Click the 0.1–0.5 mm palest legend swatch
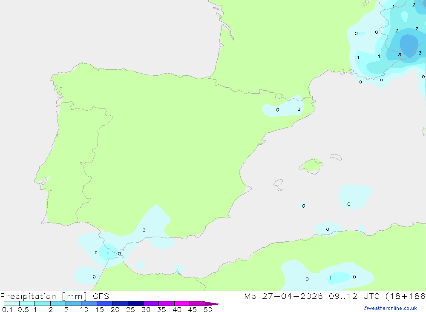Screen dimensions: 426x312 12,303
